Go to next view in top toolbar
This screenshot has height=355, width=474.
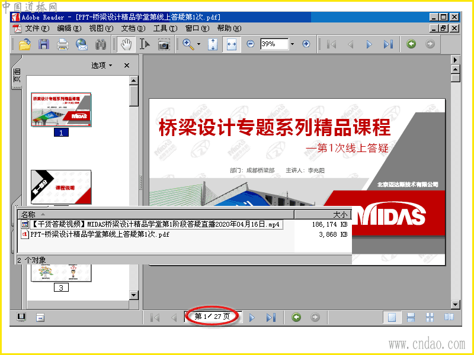click(x=430, y=44)
